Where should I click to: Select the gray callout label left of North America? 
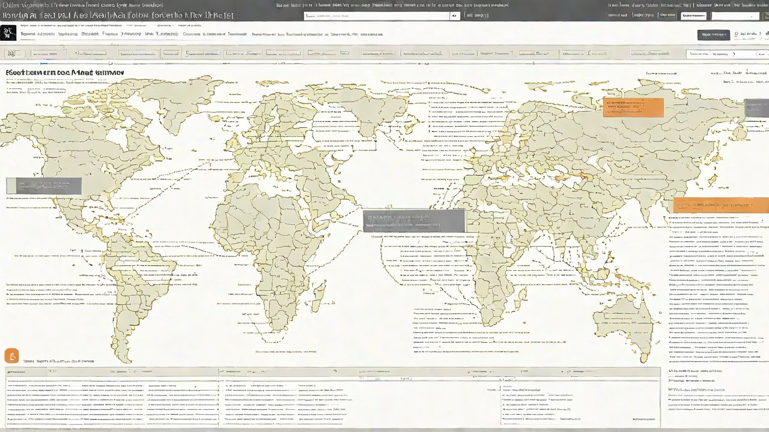pos(43,186)
